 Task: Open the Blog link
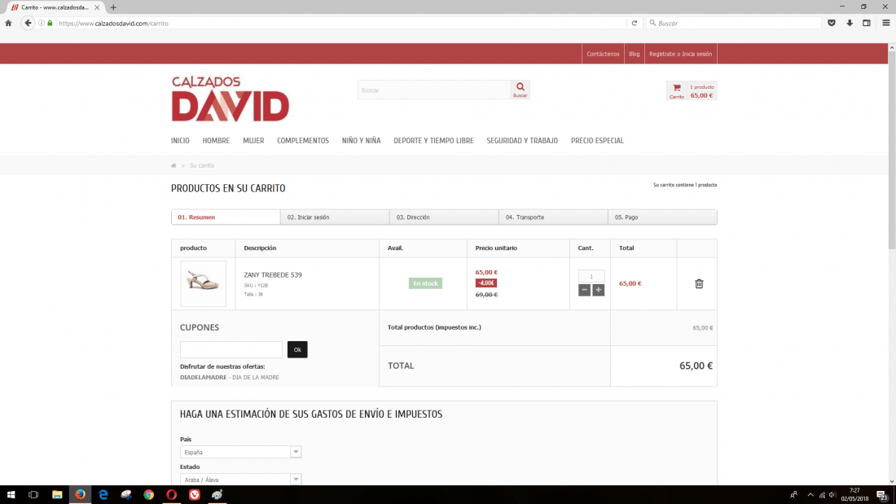click(635, 54)
